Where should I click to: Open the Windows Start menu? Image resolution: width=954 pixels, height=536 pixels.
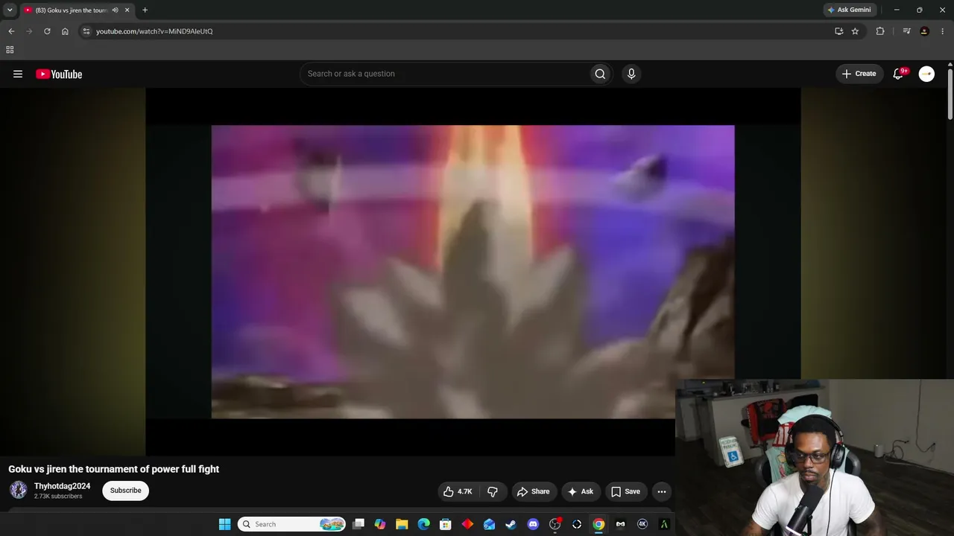pos(224,524)
